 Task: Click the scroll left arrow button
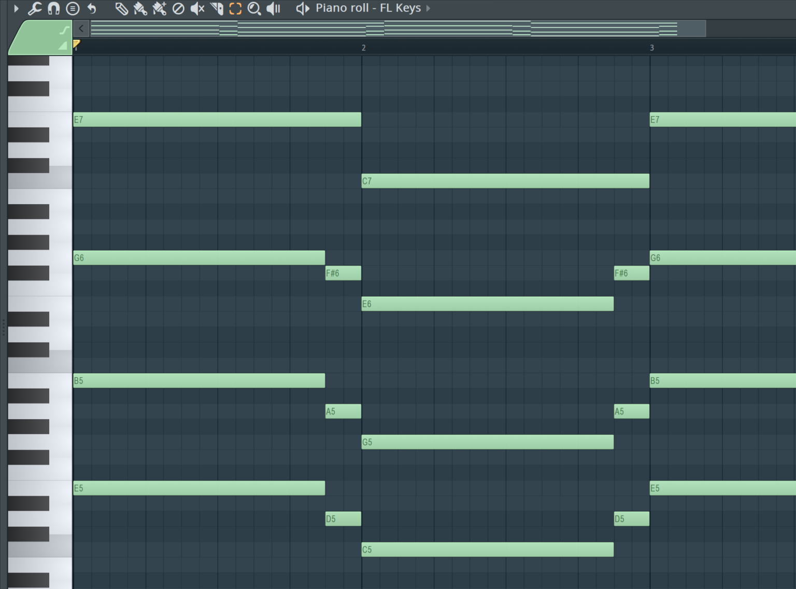[81, 28]
